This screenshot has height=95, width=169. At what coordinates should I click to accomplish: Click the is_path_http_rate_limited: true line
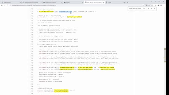coord(76,68)
